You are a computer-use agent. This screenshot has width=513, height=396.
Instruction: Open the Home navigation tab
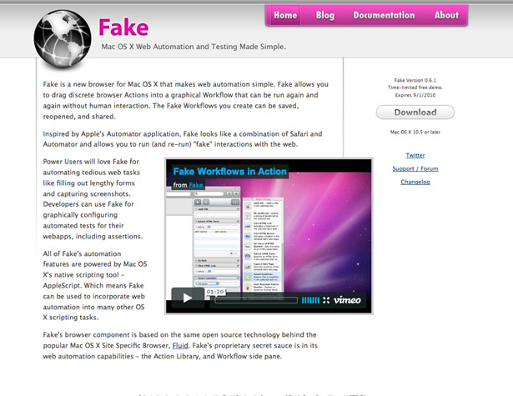pos(285,15)
